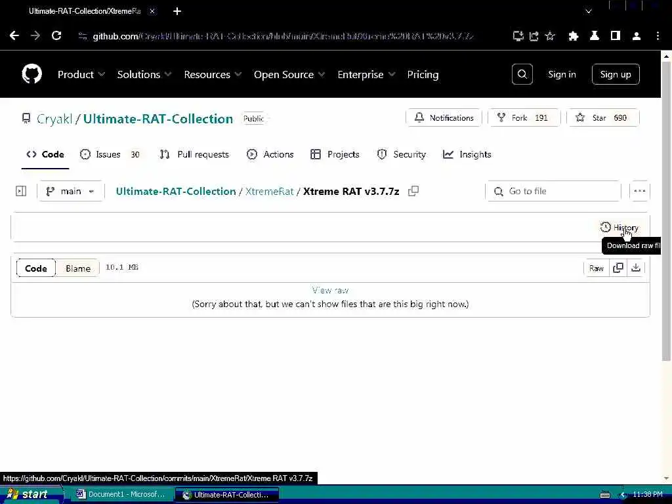Click the Ultimate-RAT-Collection taskbar button
Viewport: 672px width, 504px height.
pyautogui.click(x=227, y=494)
